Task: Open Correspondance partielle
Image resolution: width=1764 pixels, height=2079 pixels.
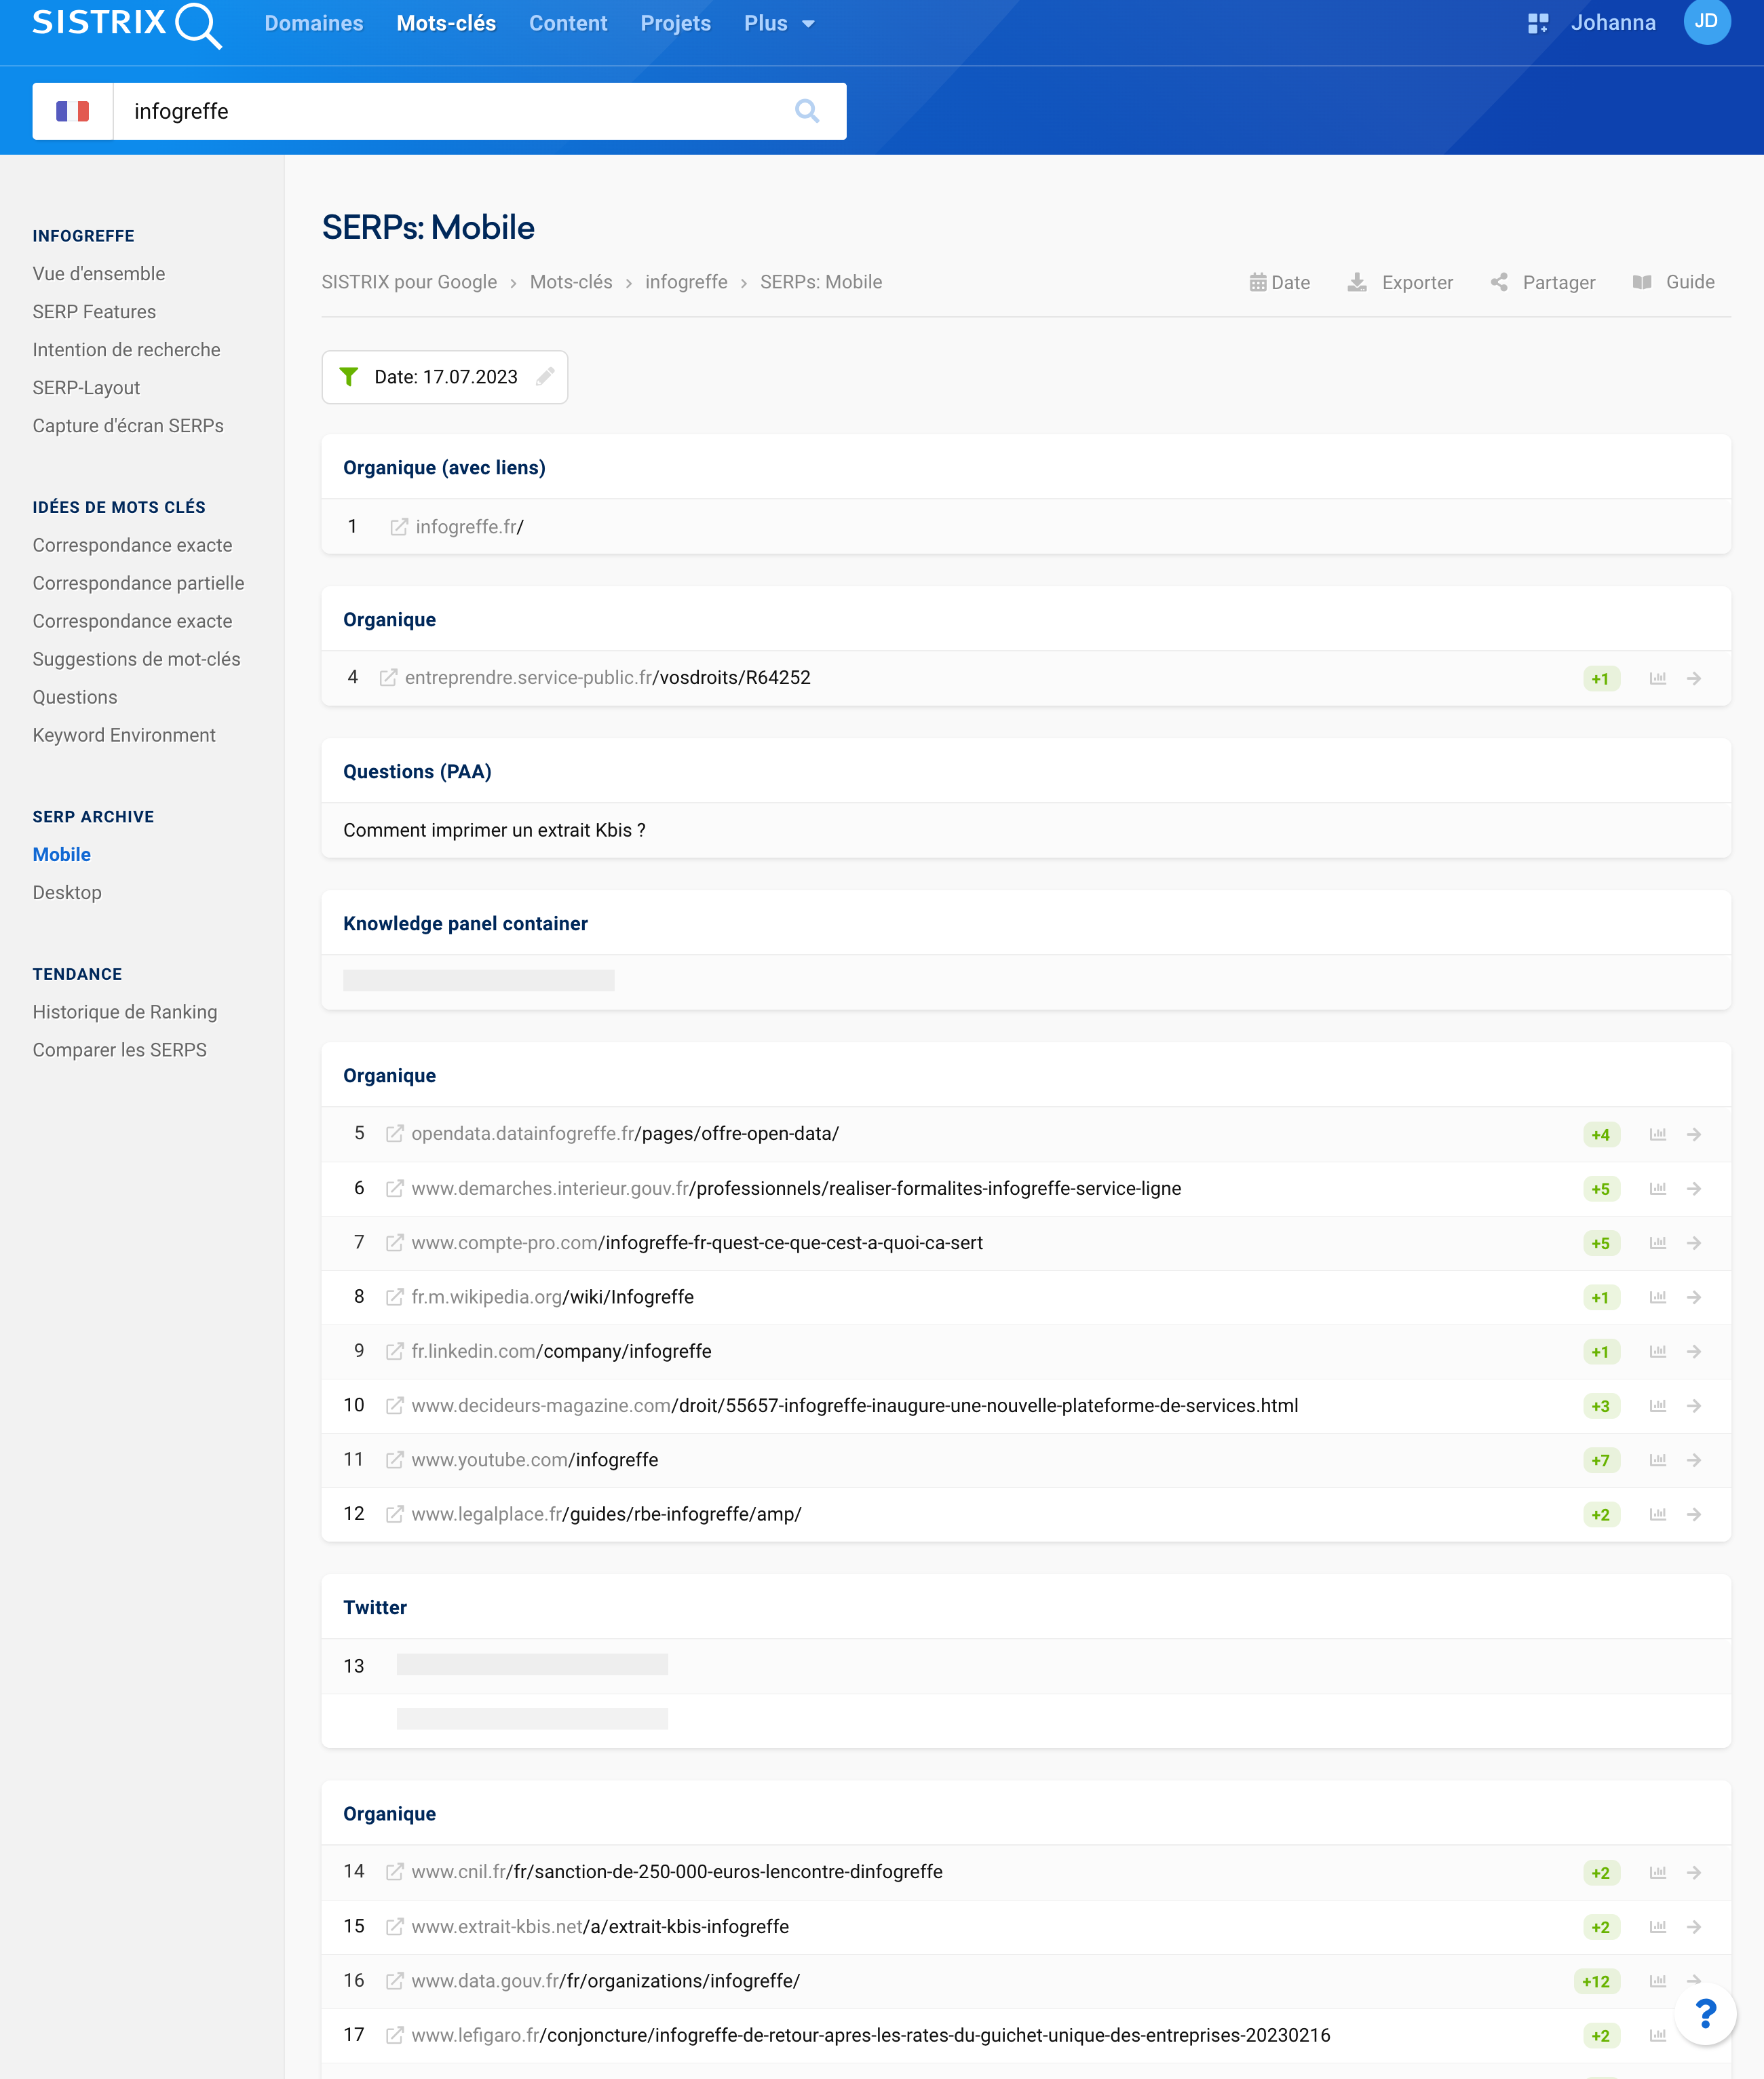Action: (138, 584)
